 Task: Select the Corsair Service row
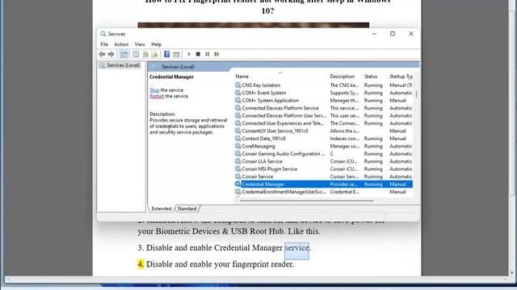[323, 176]
